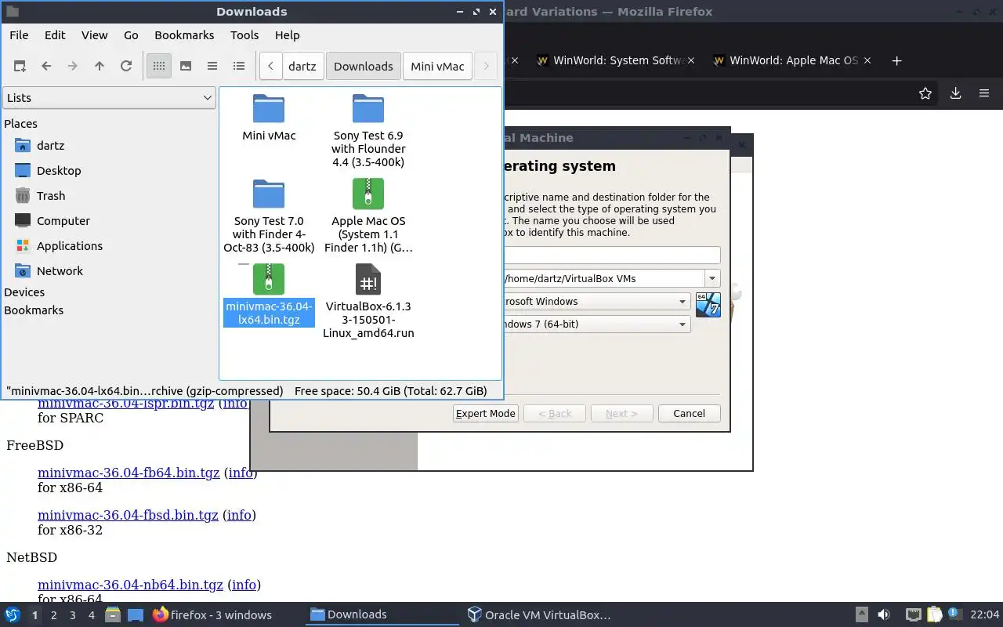
Task: Open Machine Folder dropdown in VirtualBox
Action: (712, 278)
